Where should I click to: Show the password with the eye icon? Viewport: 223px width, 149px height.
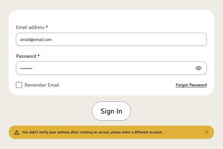(198, 68)
